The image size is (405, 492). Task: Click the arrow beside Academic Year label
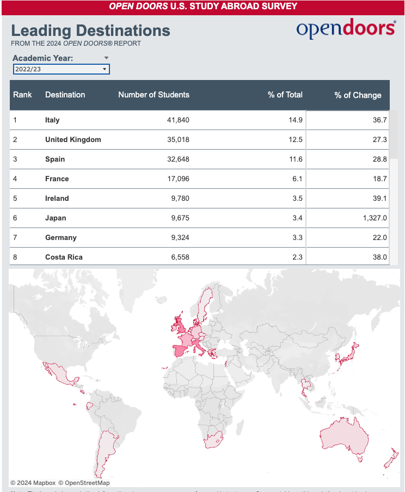click(107, 58)
